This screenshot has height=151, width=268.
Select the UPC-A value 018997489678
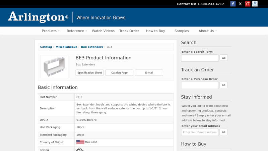click(x=86, y=120)
